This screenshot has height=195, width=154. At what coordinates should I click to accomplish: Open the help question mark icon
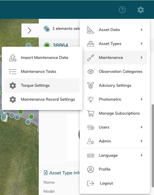pyautogui.click(x=122, y=10)
